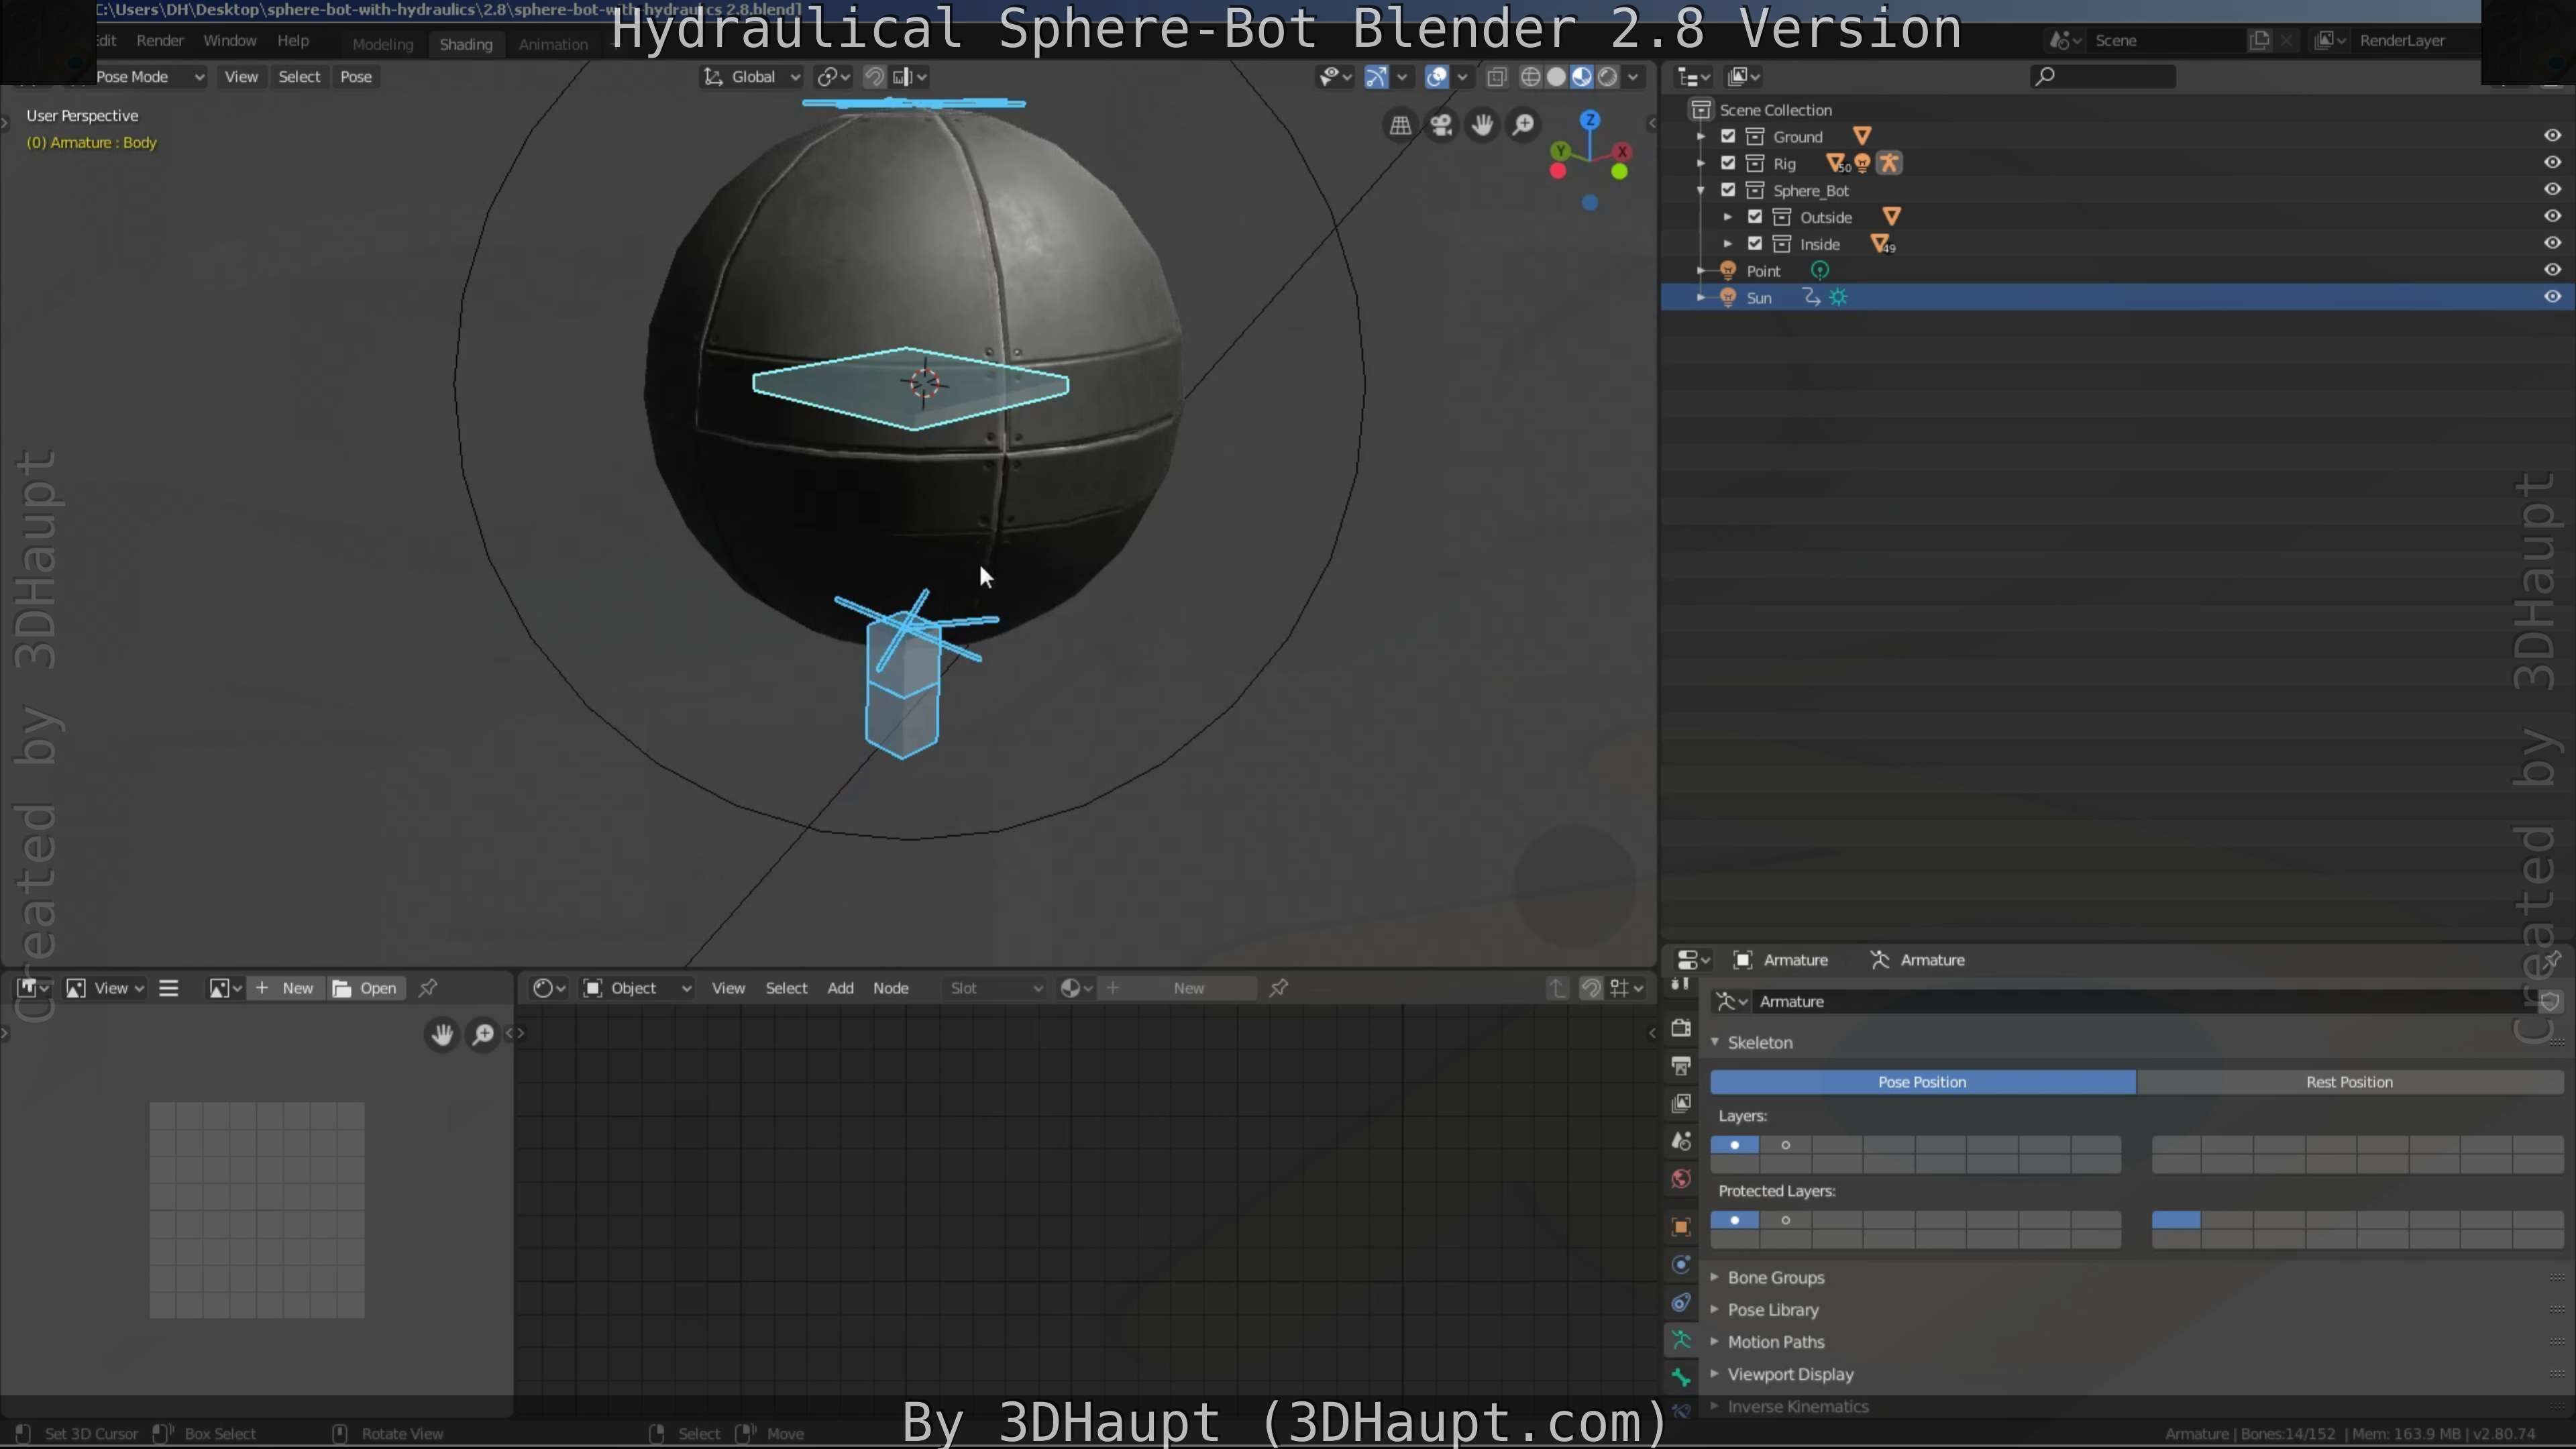
Task: Expand Motion Paths panel
Action: [x=1776, y=1342]
